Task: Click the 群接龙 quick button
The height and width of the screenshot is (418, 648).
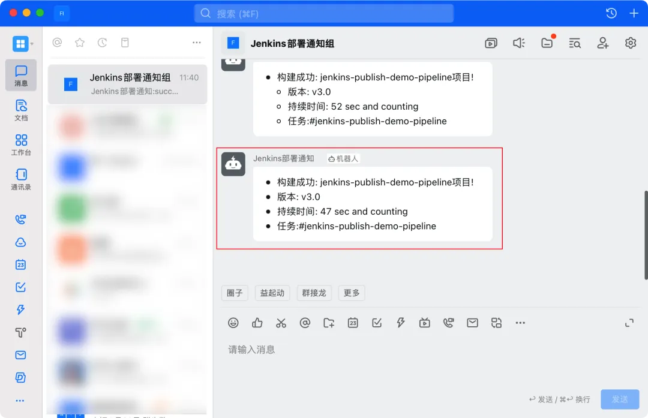Action: tap(314, 293)
